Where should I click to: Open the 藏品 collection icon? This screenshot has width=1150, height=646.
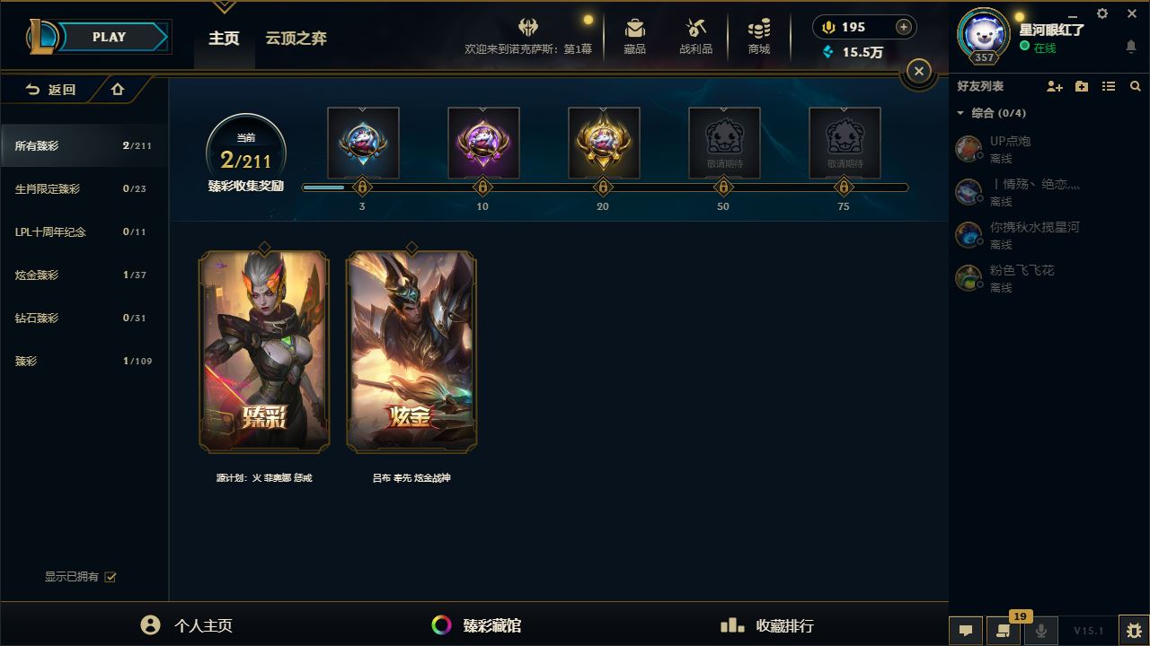pyautogui.click(x=635, y=37)
